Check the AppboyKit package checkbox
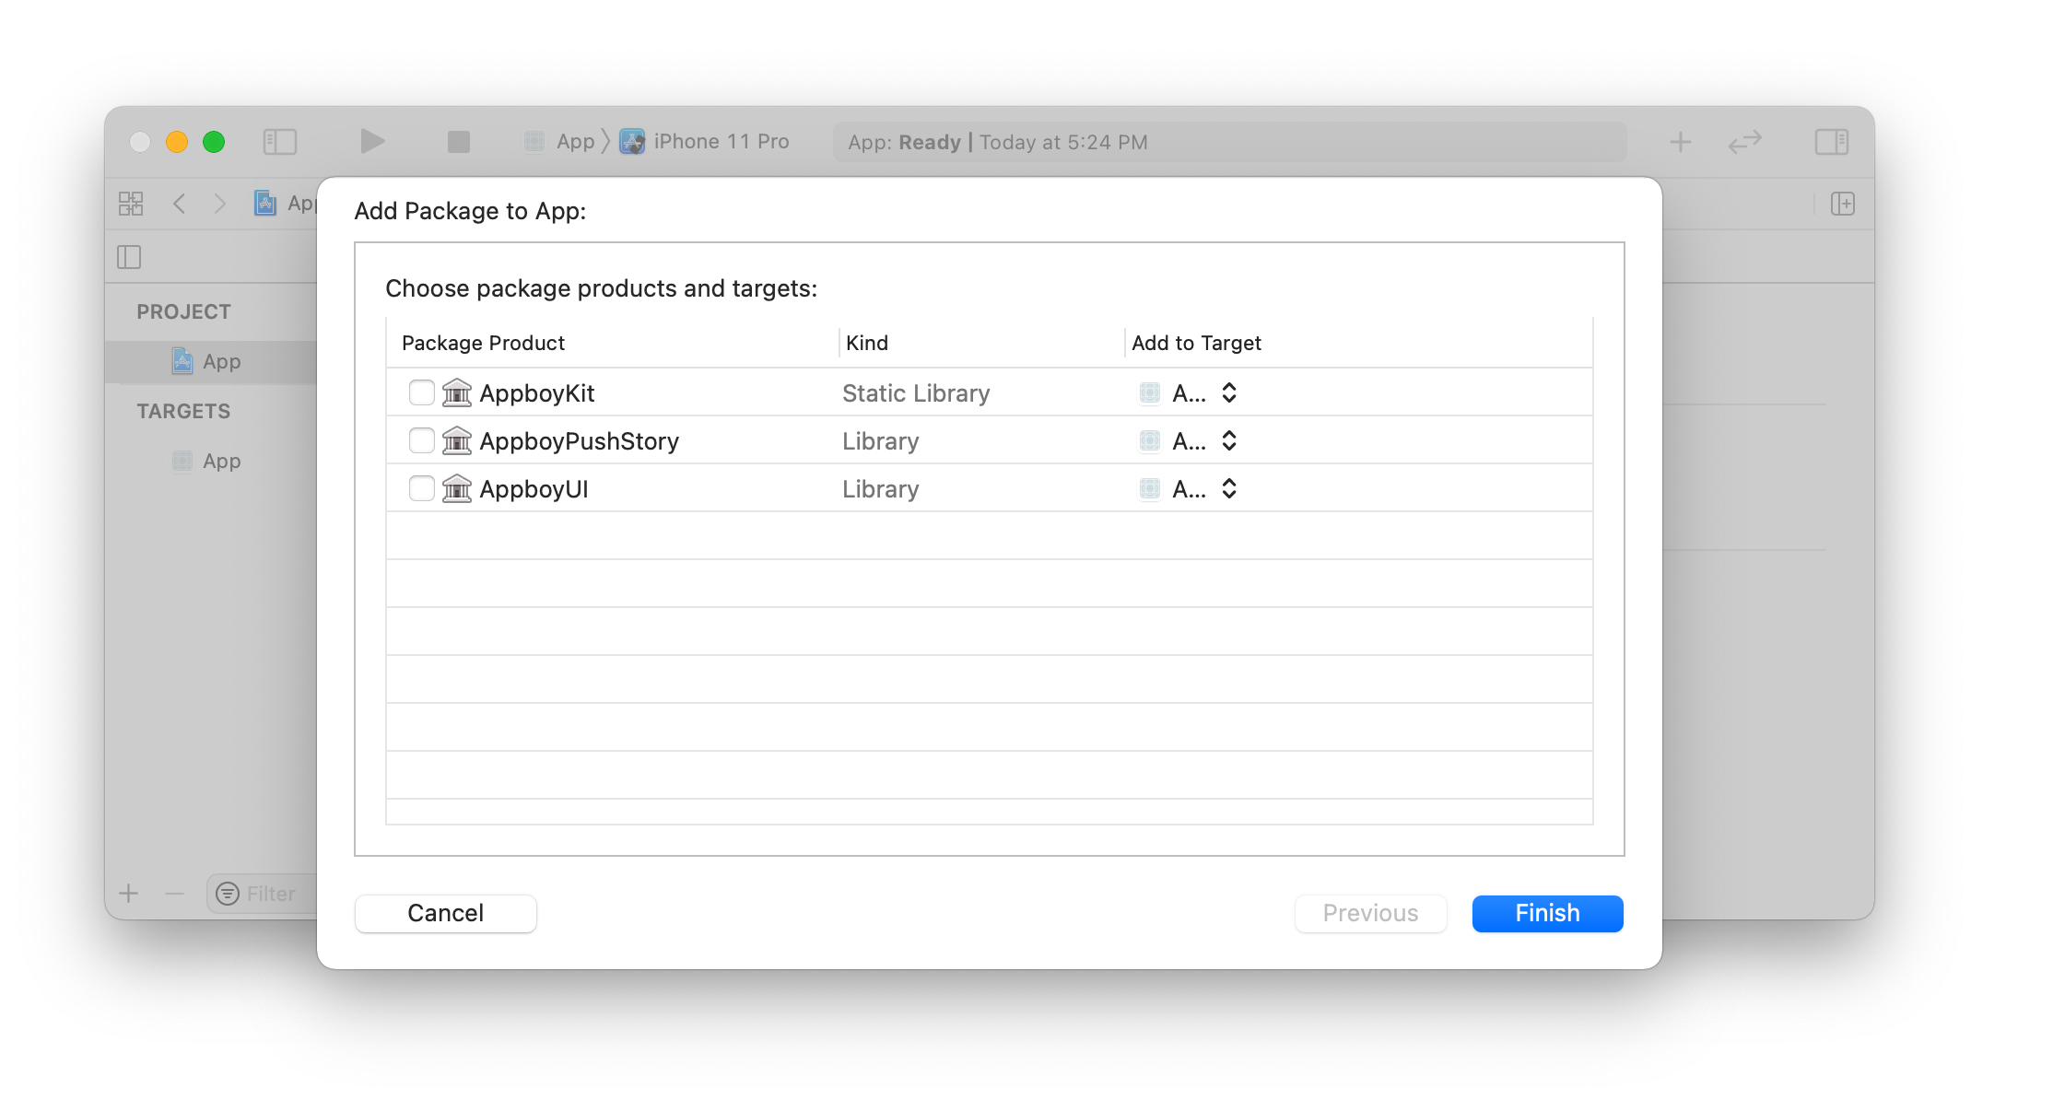Viewport: 2053px width, 1100px height. (x=421, y=393)
